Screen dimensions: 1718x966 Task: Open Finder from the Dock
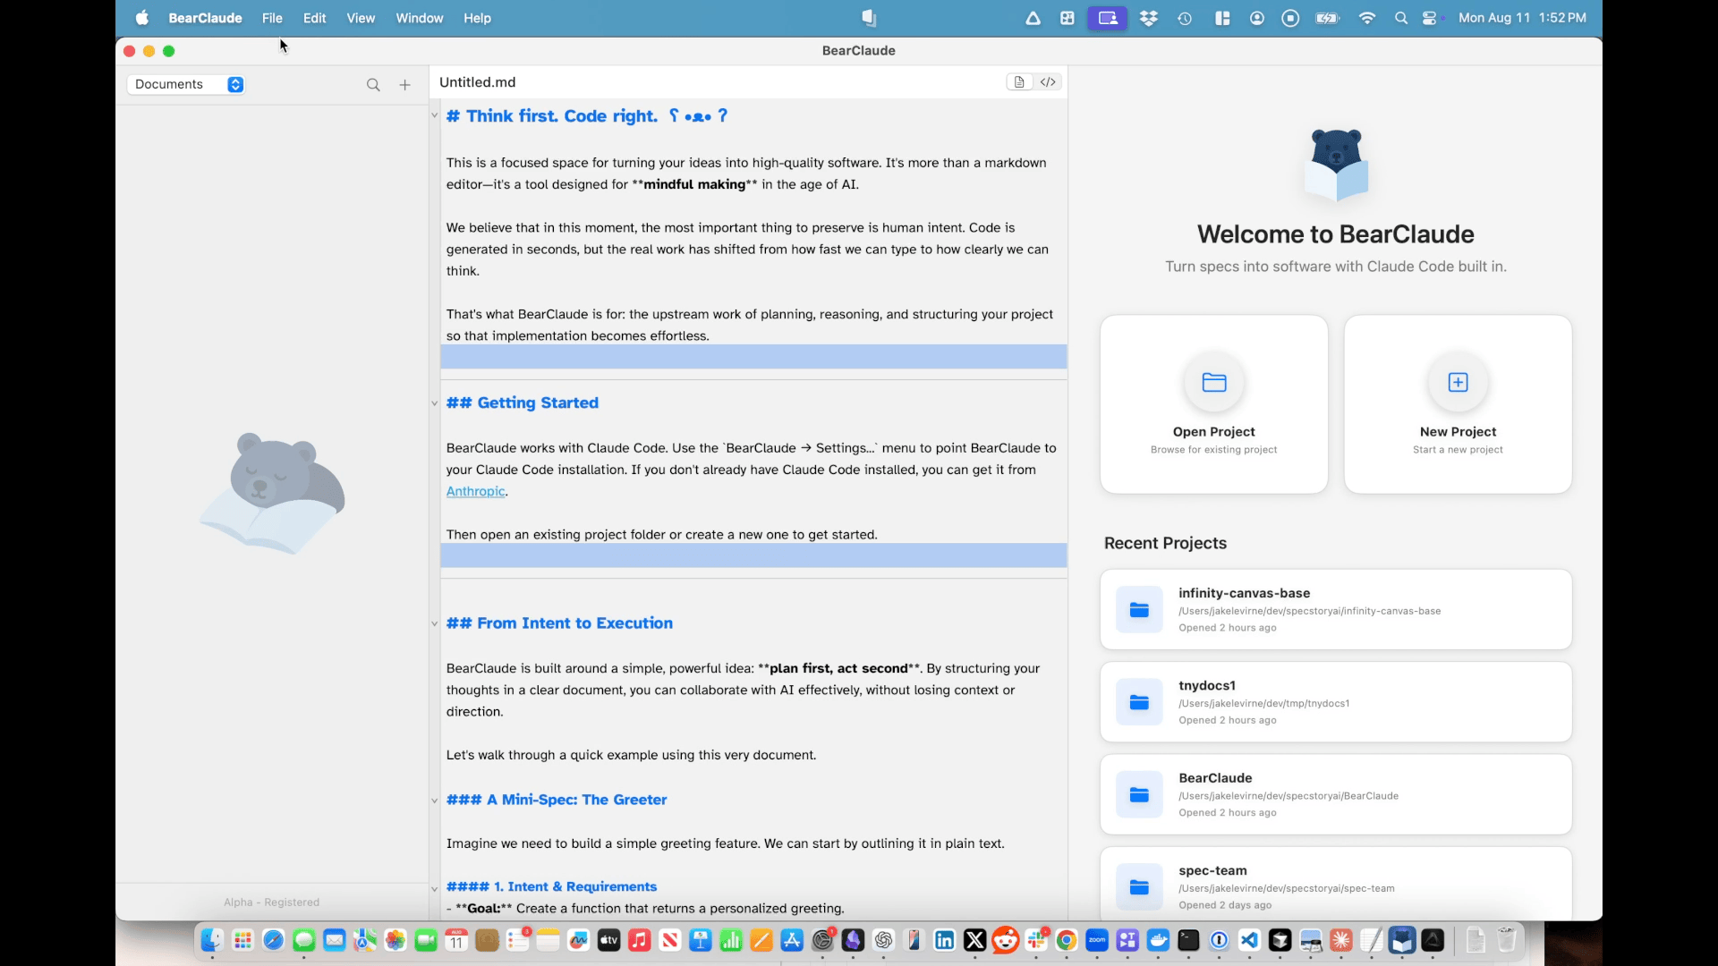click(x=212, y=940)
